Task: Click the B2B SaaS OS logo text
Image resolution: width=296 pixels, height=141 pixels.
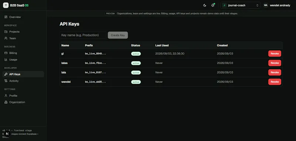Action: [x=19, y=5]
